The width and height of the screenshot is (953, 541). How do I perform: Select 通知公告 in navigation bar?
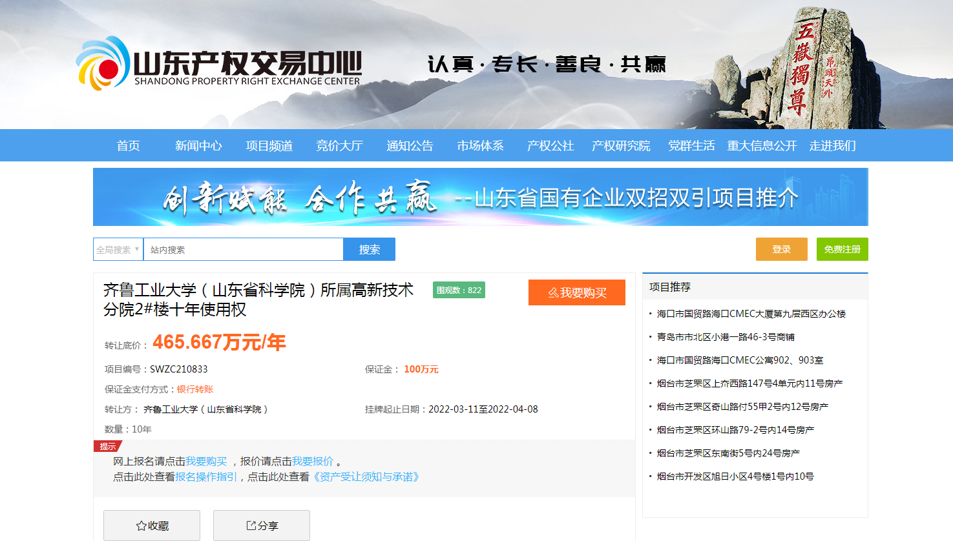pos(410,146)
